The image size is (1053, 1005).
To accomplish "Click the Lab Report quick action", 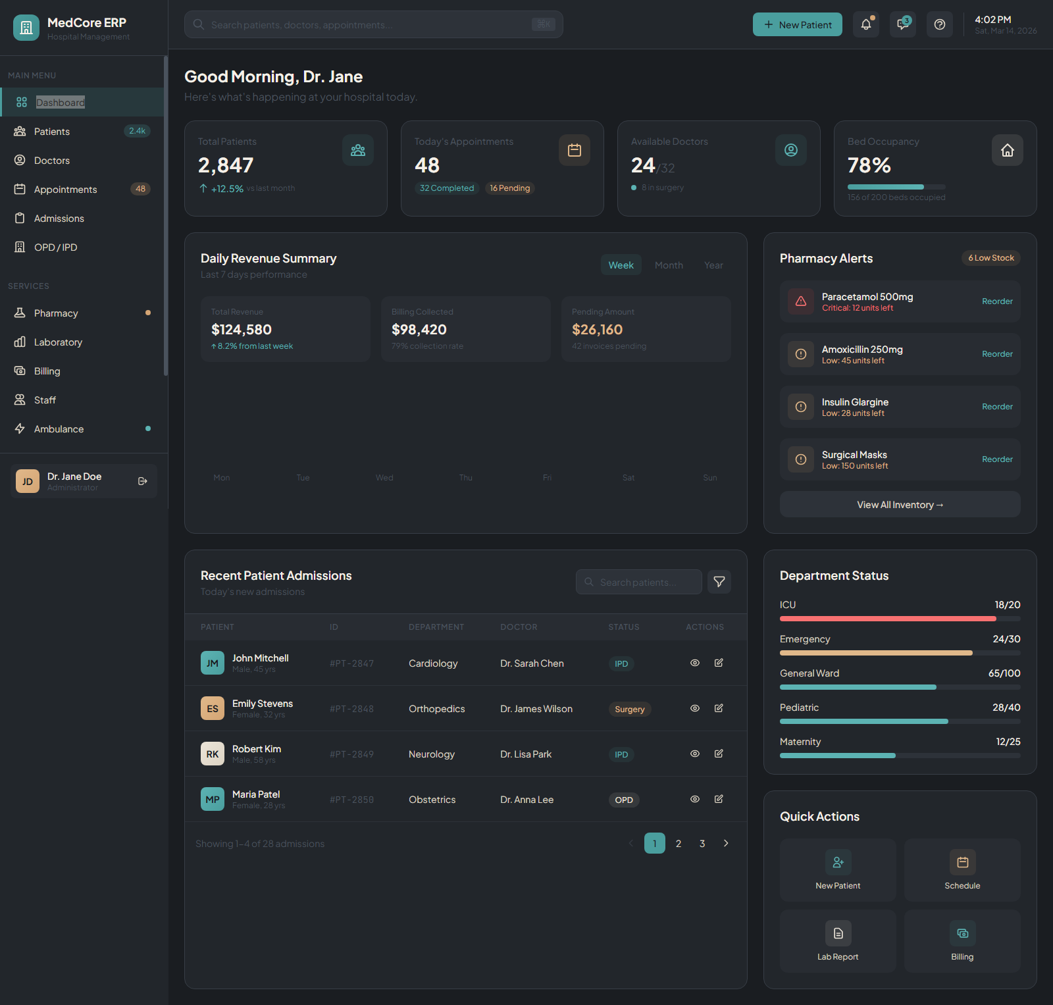I will point(837,941).
